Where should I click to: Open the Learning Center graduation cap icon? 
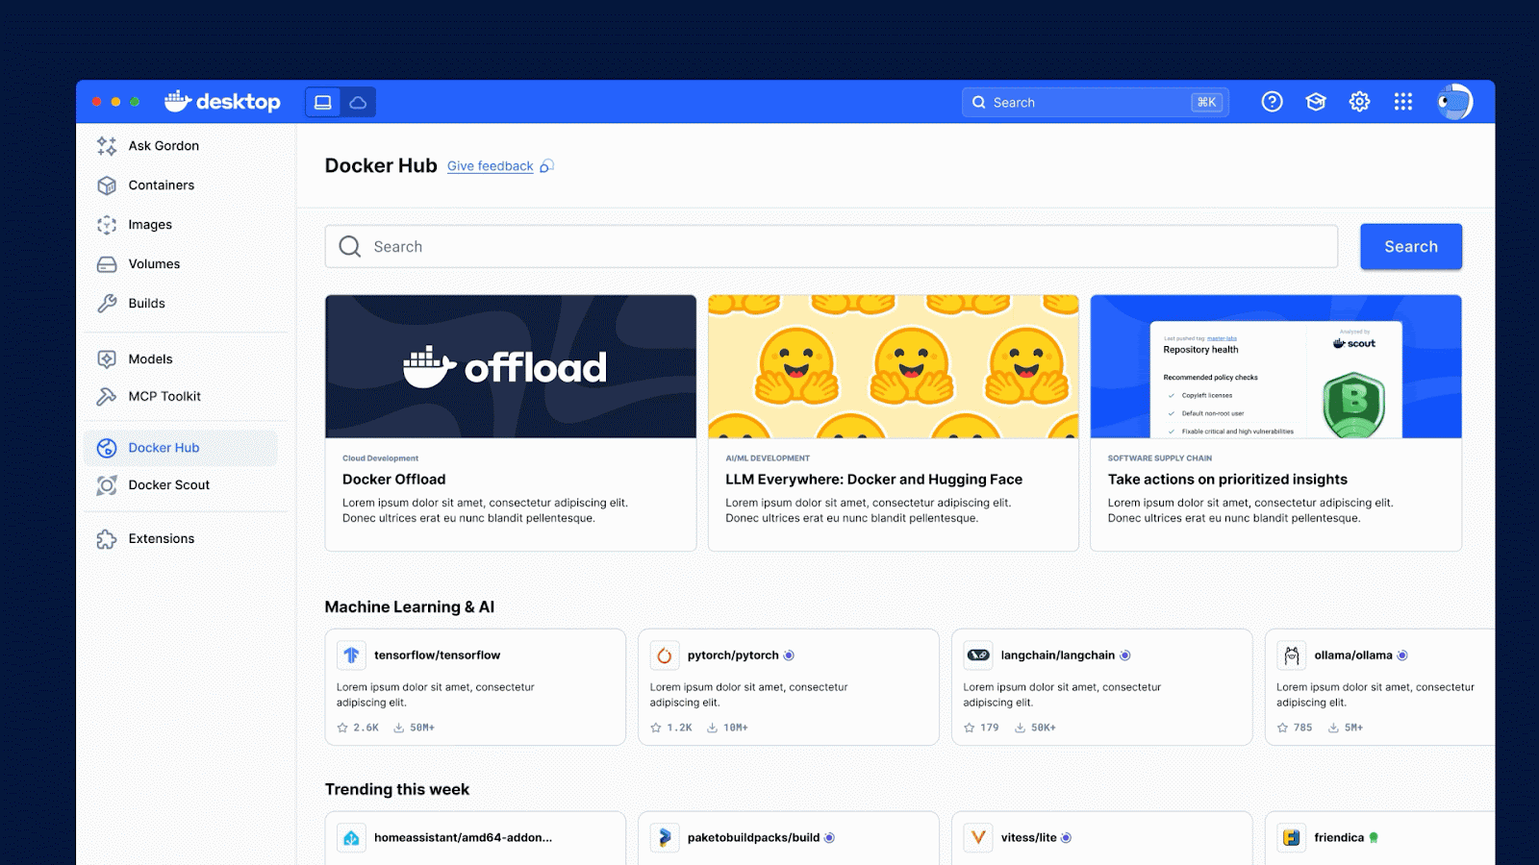1316,102
